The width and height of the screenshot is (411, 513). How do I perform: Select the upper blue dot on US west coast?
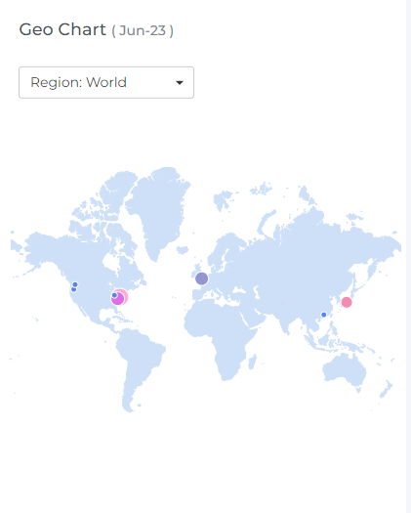point(75,284)
